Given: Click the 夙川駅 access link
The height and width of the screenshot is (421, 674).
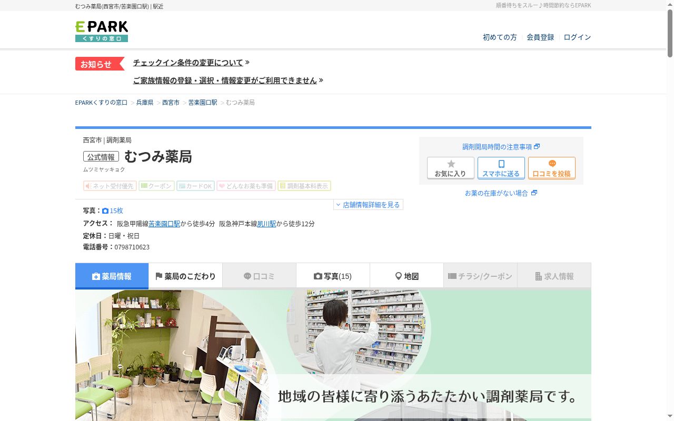Looking at the screenshot, I should [266, 224].
